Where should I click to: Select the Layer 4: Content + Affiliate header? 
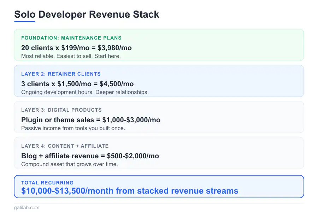65,146
